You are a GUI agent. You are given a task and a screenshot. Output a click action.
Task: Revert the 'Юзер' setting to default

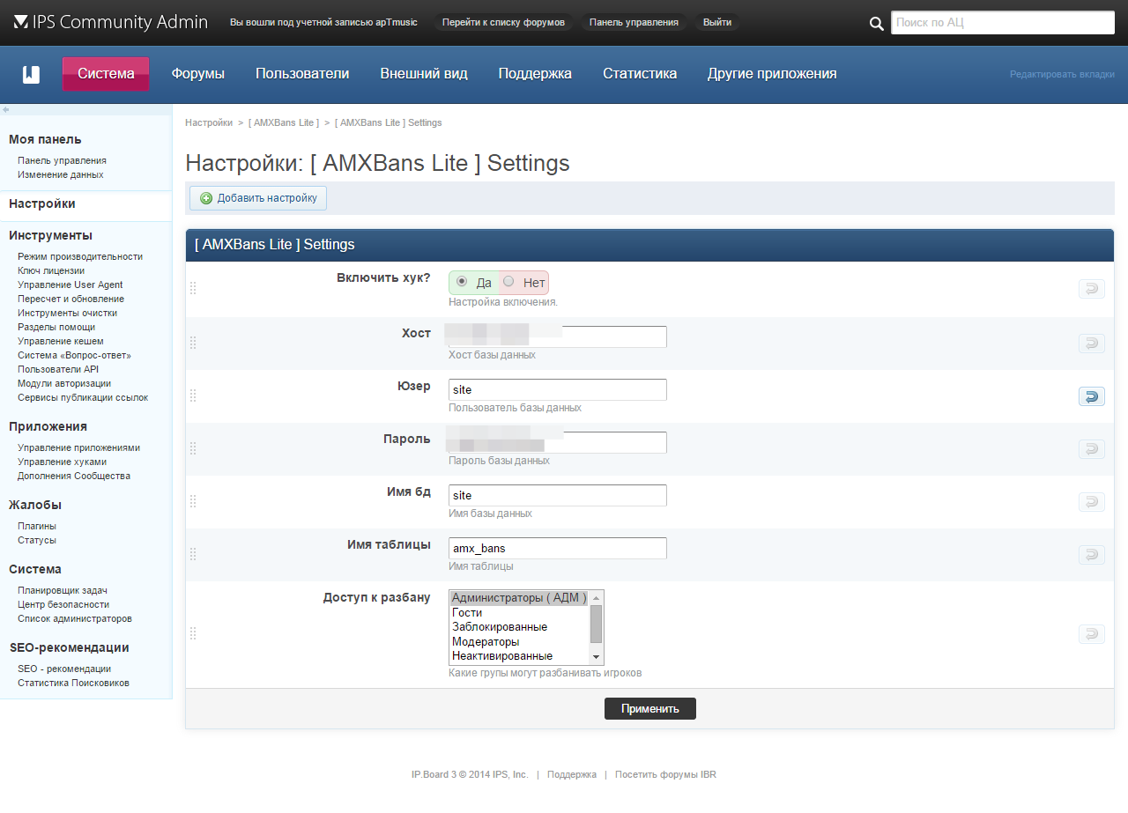1092,396
